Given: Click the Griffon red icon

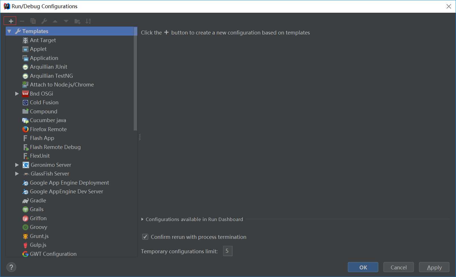Looking at the screenshot, I should (25, 218).
